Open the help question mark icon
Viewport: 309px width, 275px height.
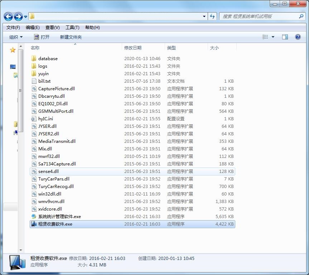[298, 37]
